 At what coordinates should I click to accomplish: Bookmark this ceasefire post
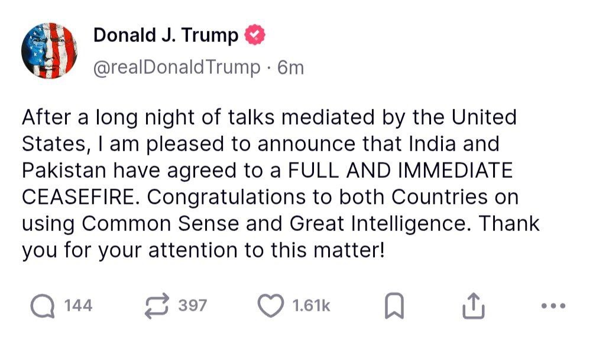(394, 305)
